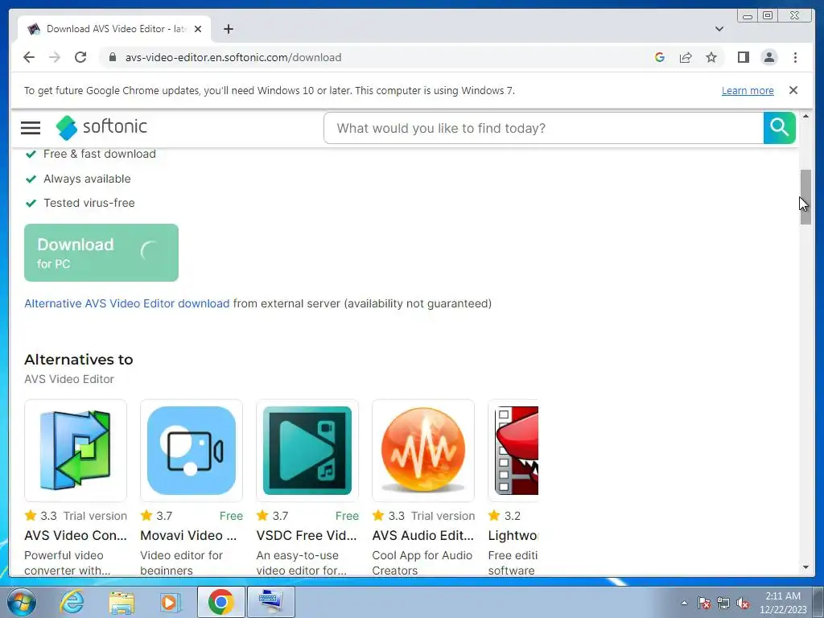Click the magnifier search button
The image size is (824, 618).
pos(779,128)
